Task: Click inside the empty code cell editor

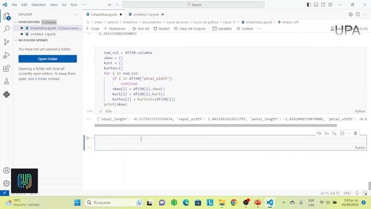Action: coord(231,140)
